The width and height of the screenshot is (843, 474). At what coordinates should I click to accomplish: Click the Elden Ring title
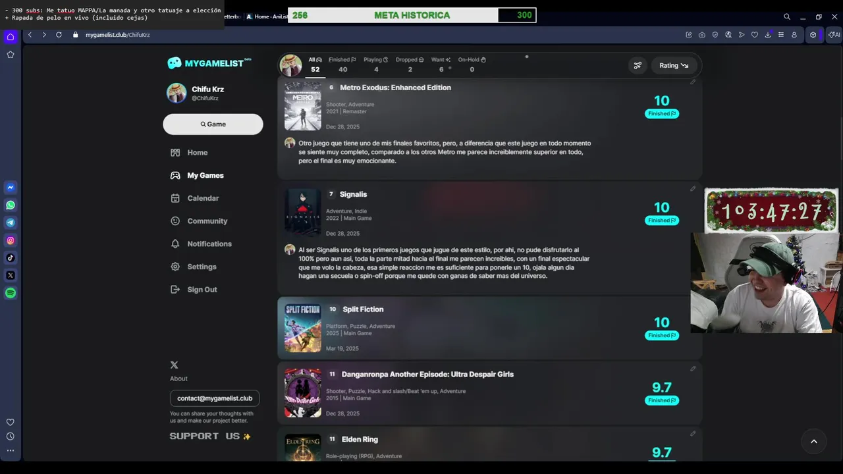click(x=360, y=440)
